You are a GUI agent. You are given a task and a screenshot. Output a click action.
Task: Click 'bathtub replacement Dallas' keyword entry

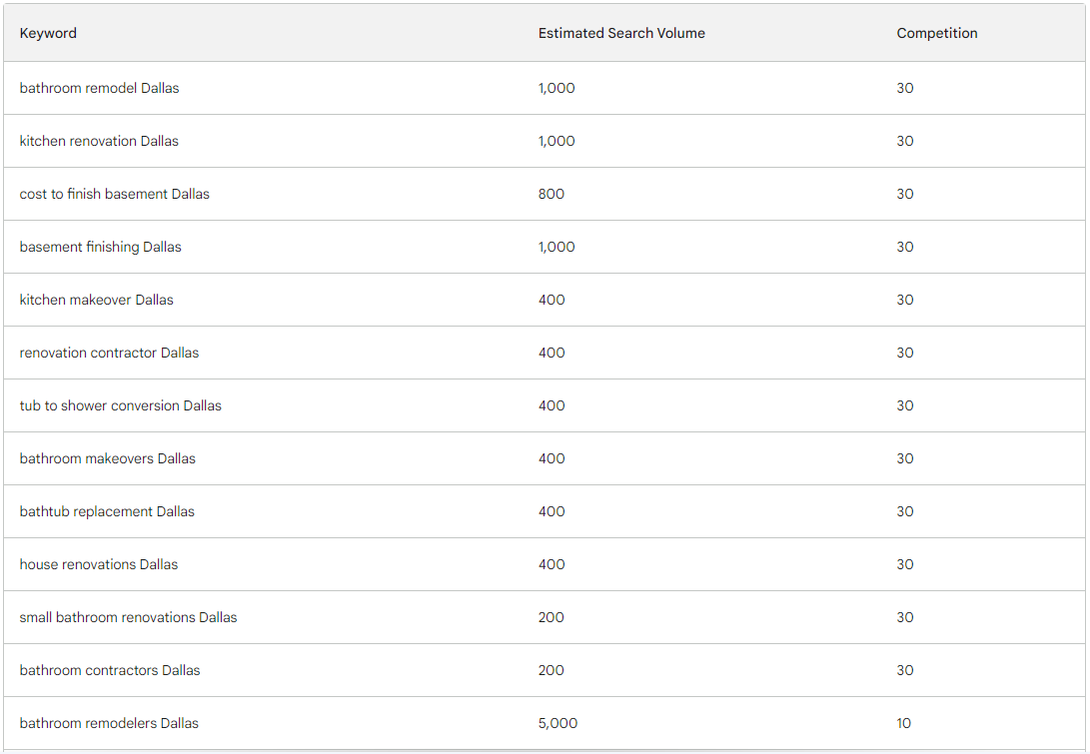click(x=107, y=511)
